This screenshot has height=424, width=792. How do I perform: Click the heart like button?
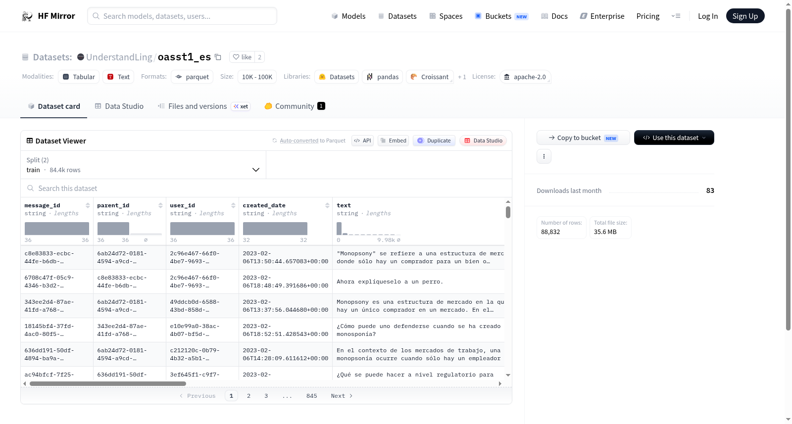(x=242, y=57)
